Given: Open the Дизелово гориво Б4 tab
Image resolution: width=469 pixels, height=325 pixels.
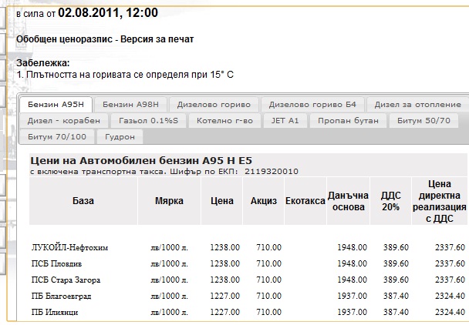Looking at the screenshot, I should coord(312,105).
